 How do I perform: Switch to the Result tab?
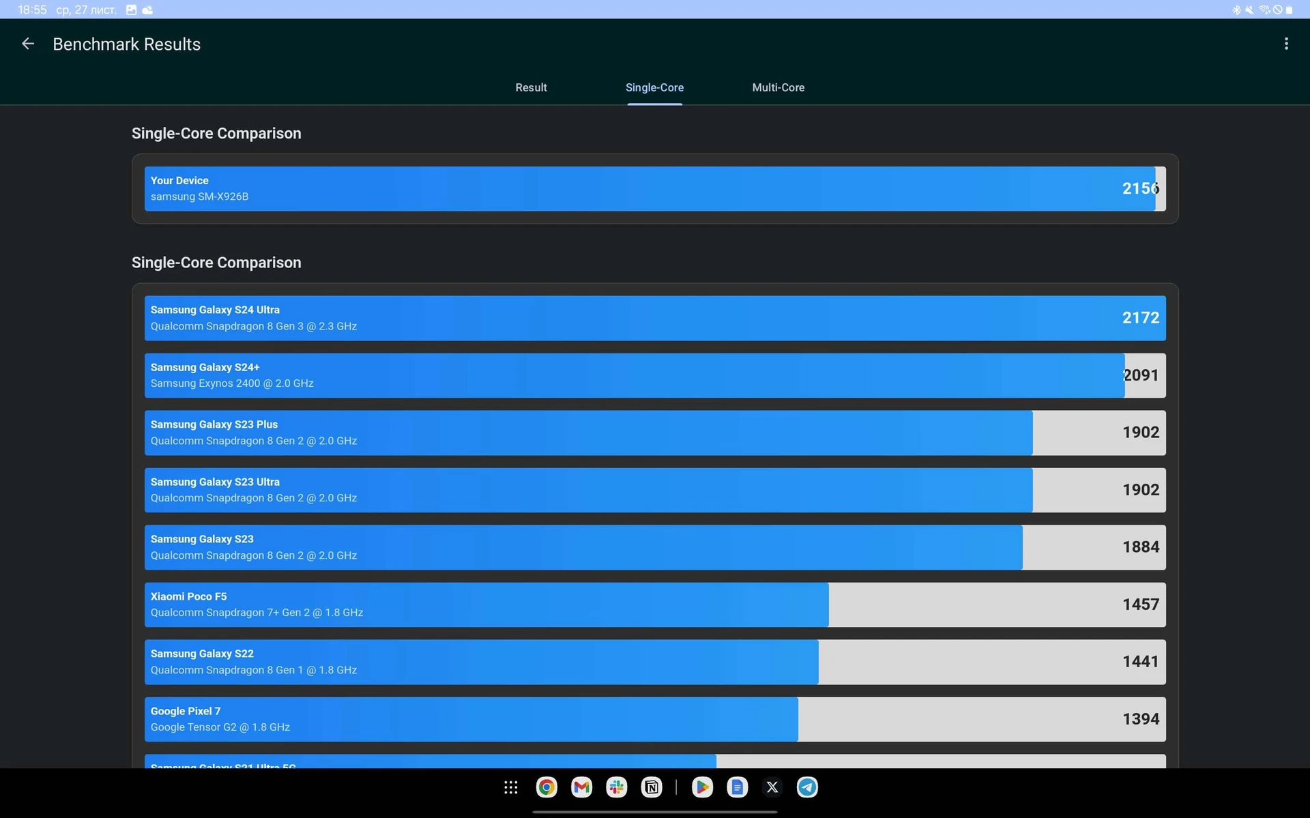(531, 87)
